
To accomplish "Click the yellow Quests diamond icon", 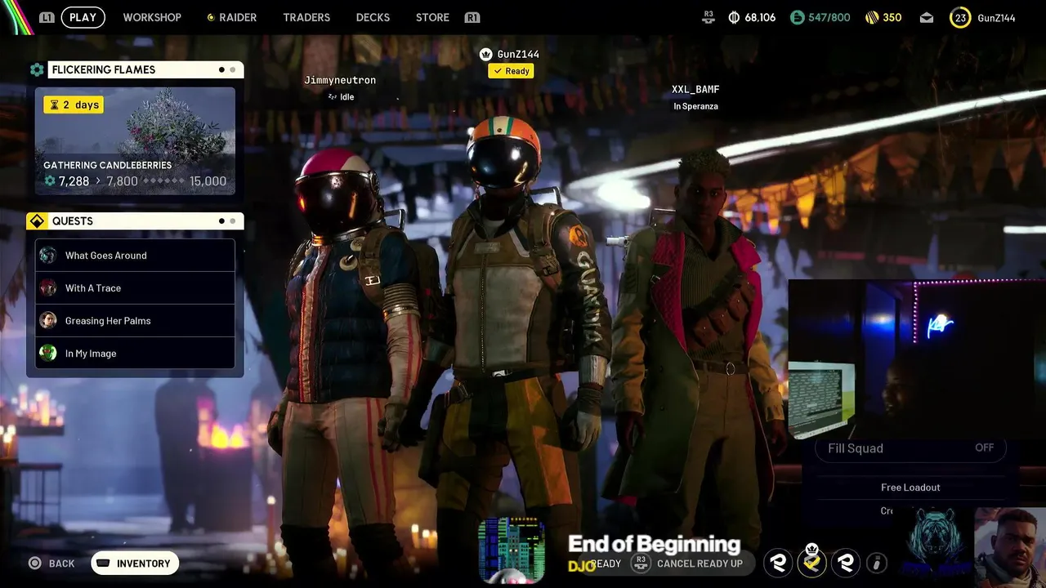I will tap(37, 221).
